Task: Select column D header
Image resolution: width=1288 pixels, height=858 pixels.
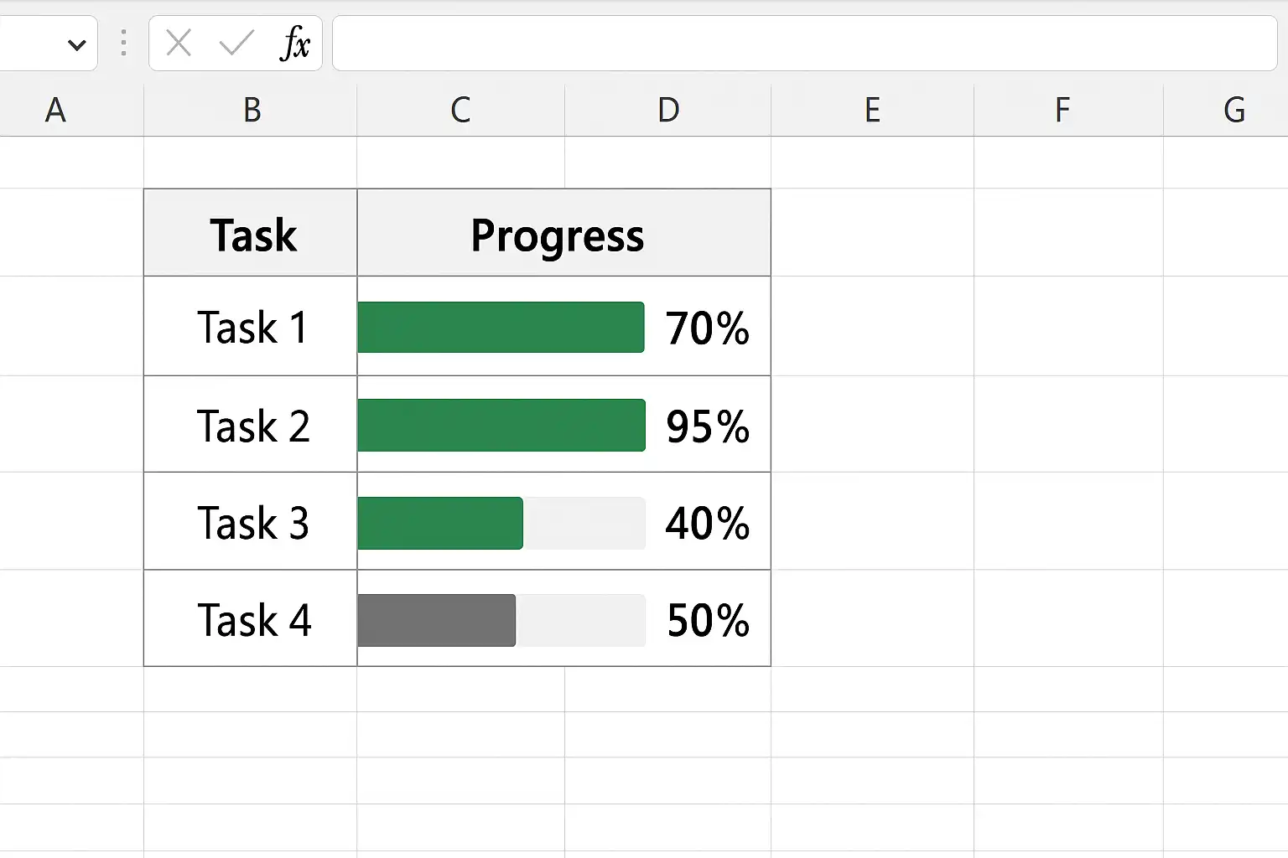Action: coord(667,110)
